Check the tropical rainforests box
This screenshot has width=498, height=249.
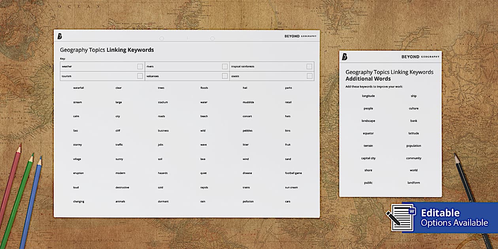pyautogui.click(x=309, y=66)
